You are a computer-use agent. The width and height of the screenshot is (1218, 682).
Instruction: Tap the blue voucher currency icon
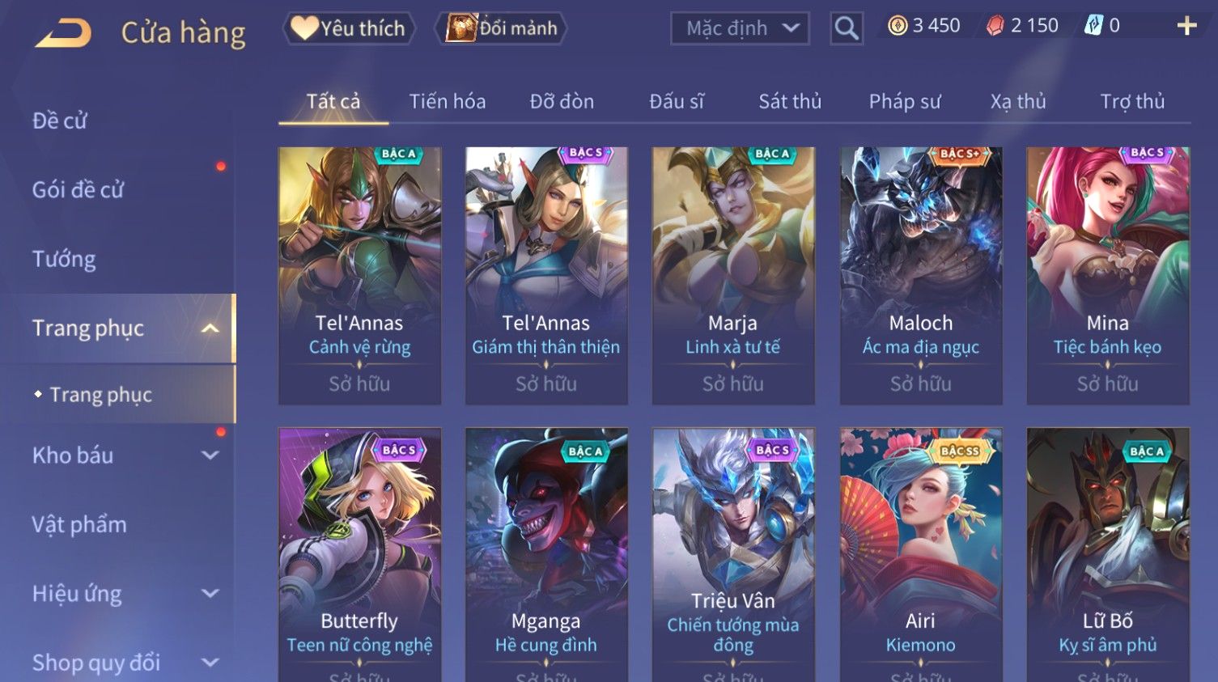pos(1093,26)
